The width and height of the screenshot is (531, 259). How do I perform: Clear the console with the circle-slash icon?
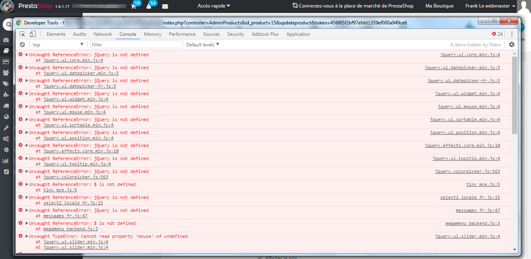22,45
